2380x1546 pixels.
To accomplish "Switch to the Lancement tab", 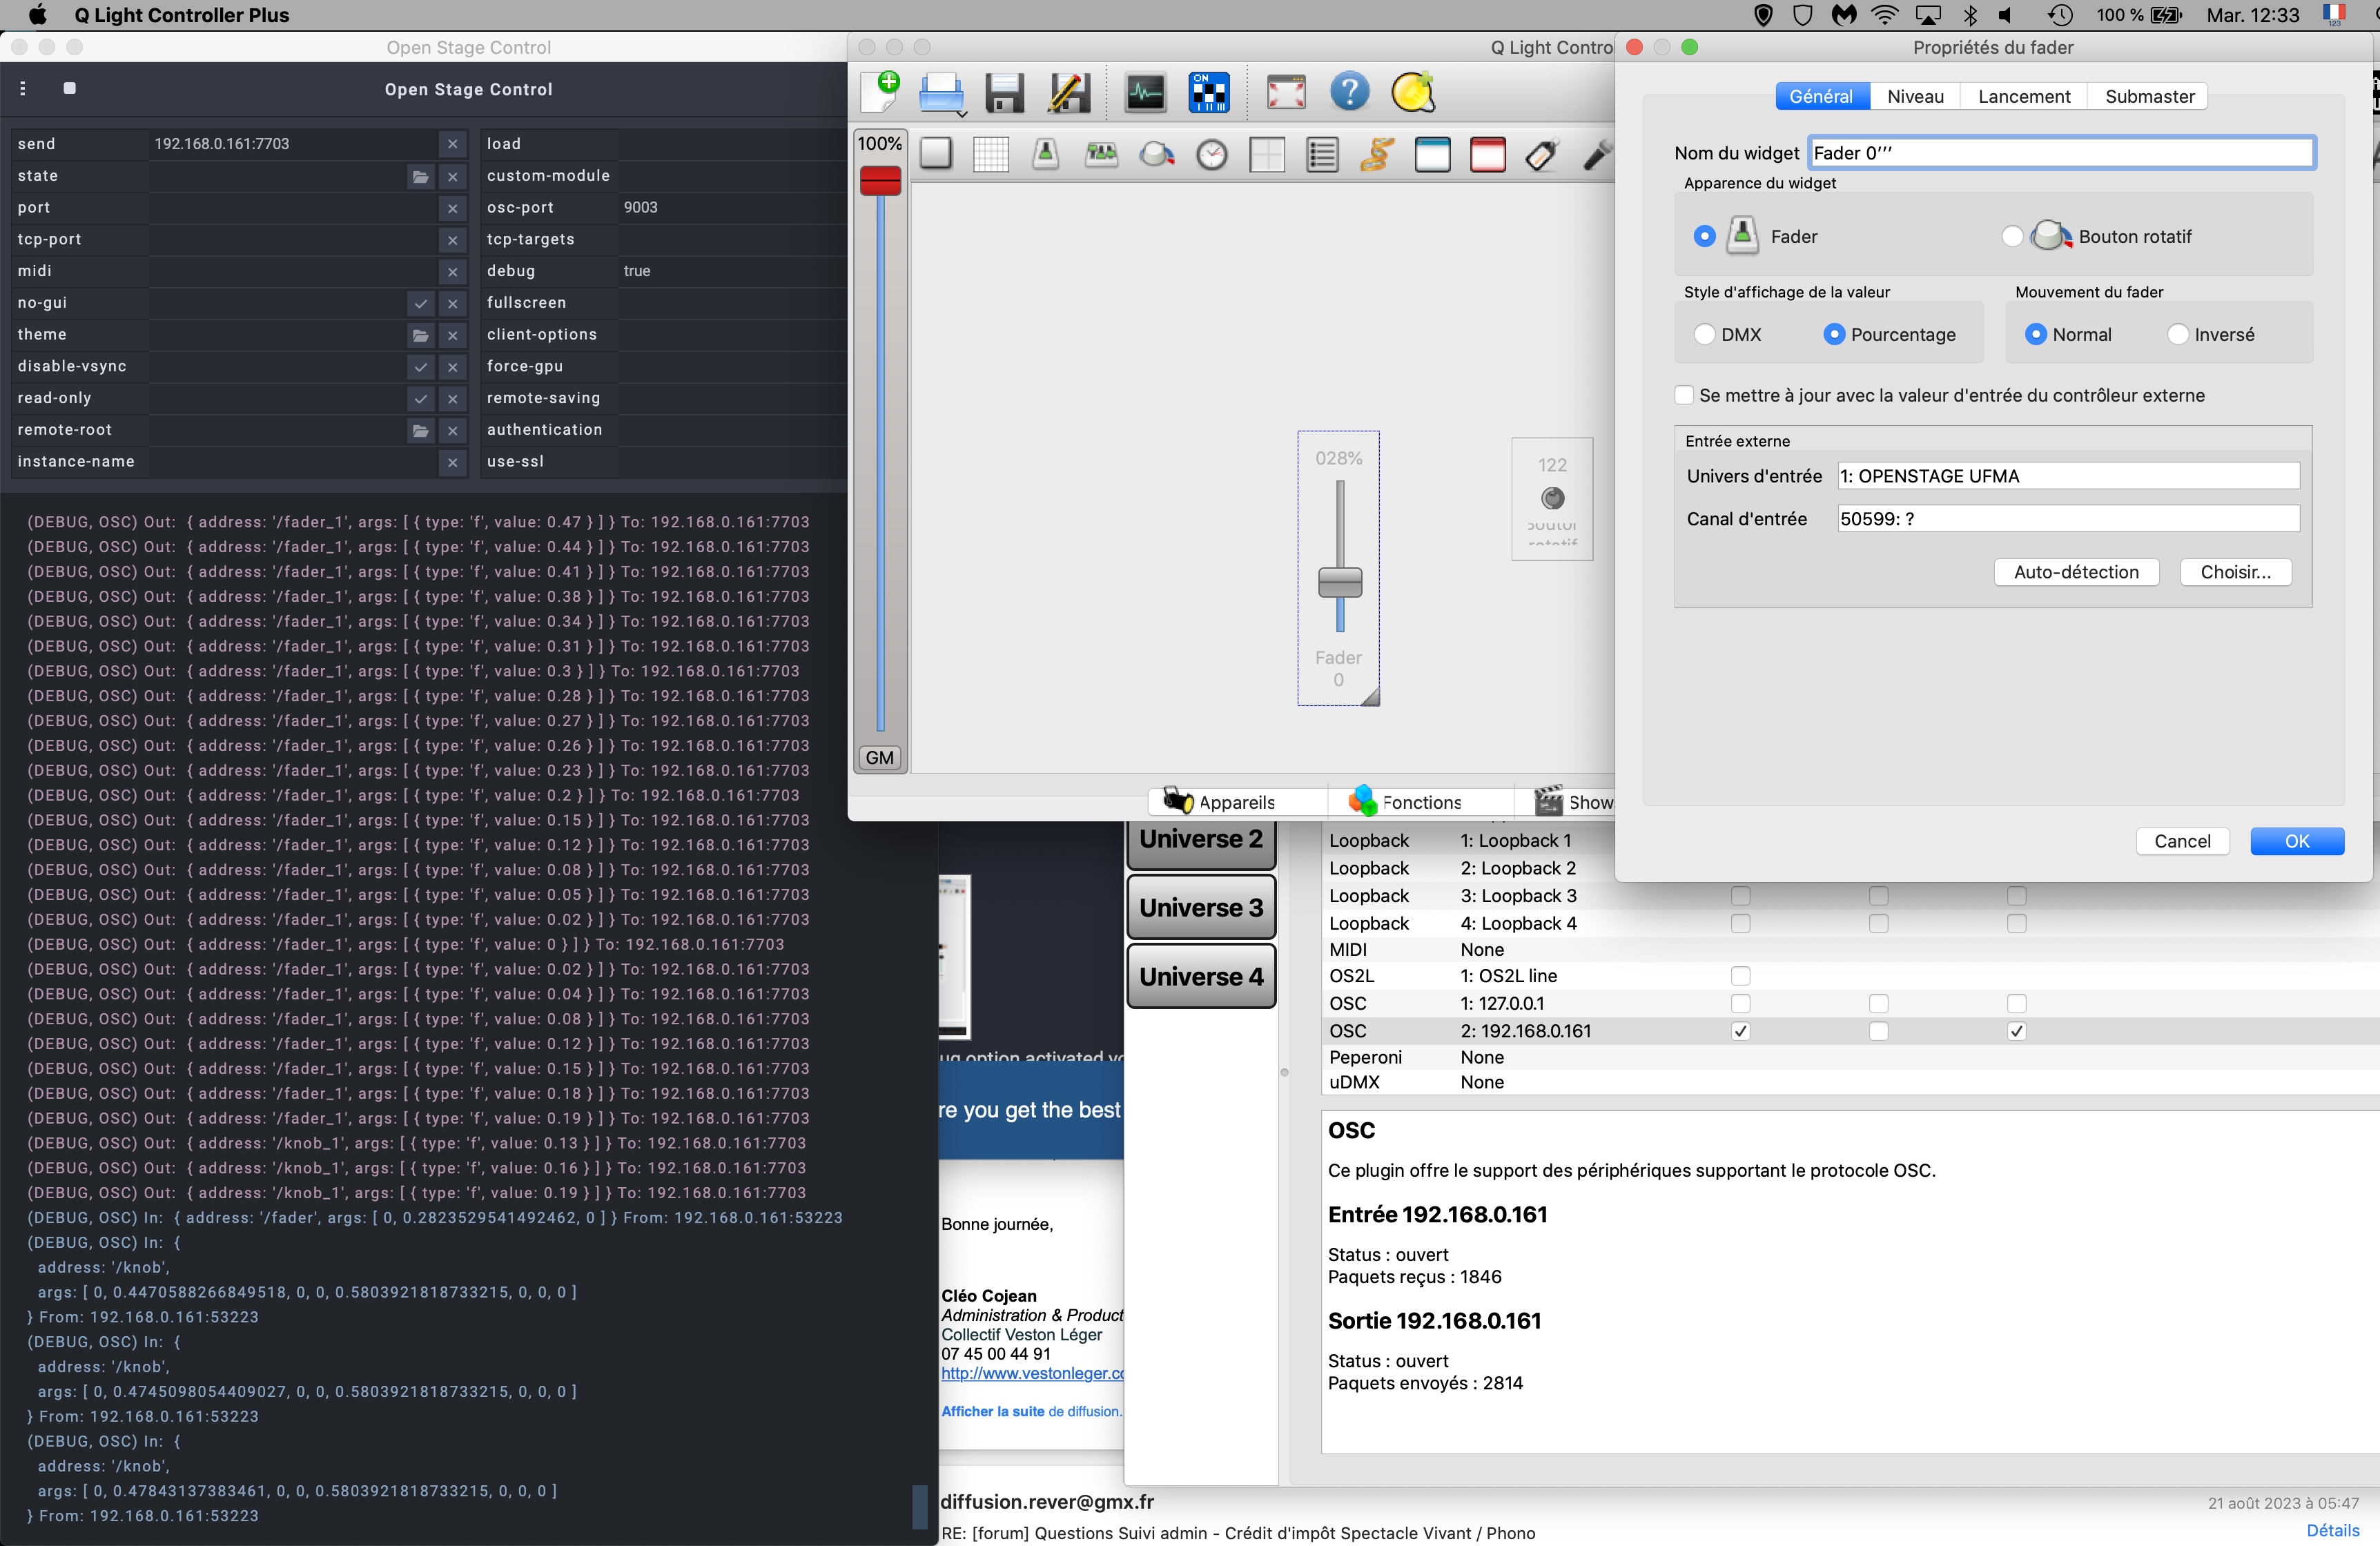I will coord(2024,96).
